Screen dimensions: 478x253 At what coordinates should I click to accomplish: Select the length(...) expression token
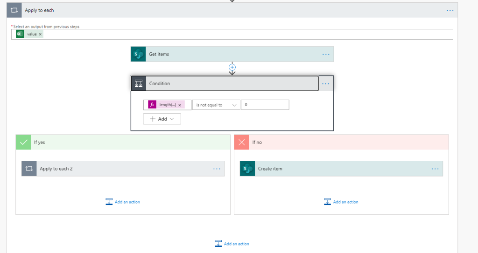[x=167, y=105]
